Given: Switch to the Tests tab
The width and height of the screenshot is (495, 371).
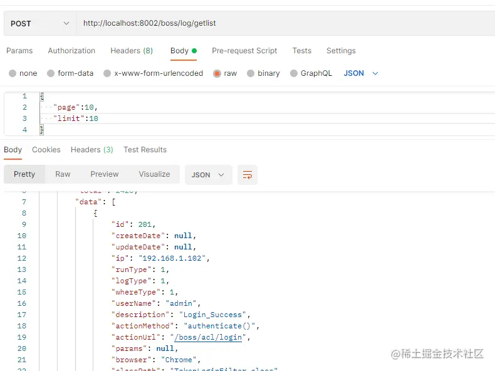Looking at the screenshot, I should click(x=302, y=51).
